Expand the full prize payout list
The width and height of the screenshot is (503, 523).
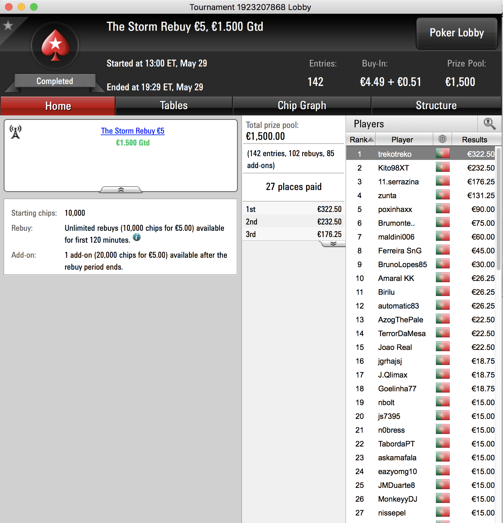tap(333, 244)
